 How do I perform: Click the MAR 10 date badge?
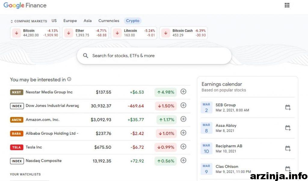tap(206, 149)
